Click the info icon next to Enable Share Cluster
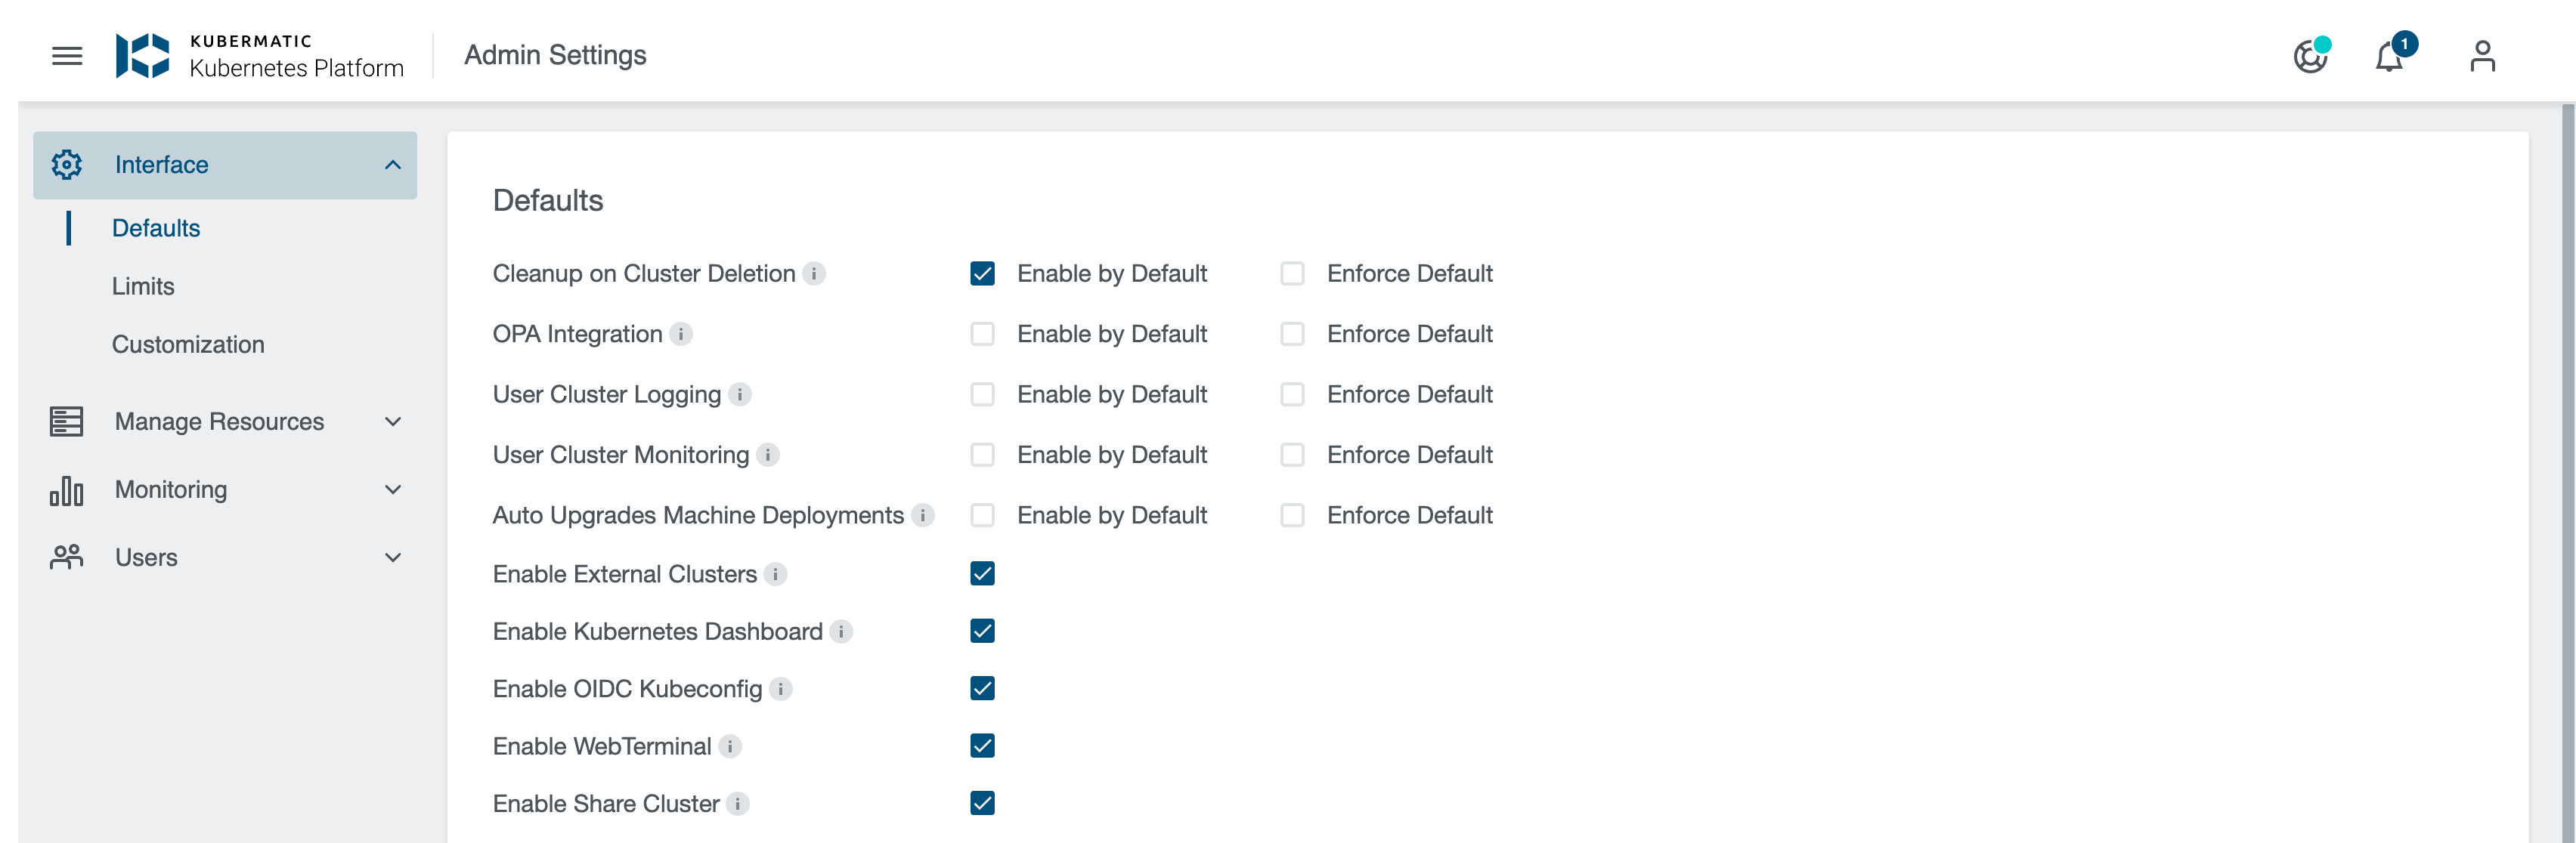Viewport: 2576px width, 843px height. point(739,804)
